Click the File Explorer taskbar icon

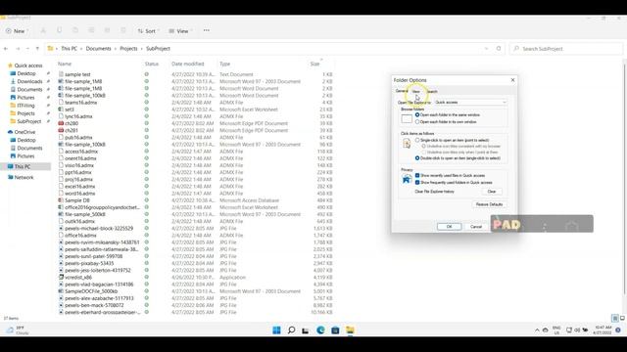coord(351,330)
